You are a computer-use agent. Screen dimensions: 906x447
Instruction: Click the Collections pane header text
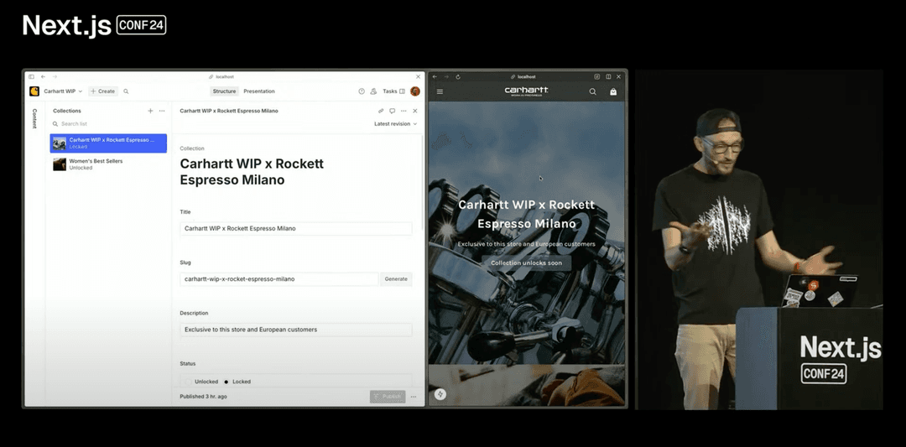point(67,111)
